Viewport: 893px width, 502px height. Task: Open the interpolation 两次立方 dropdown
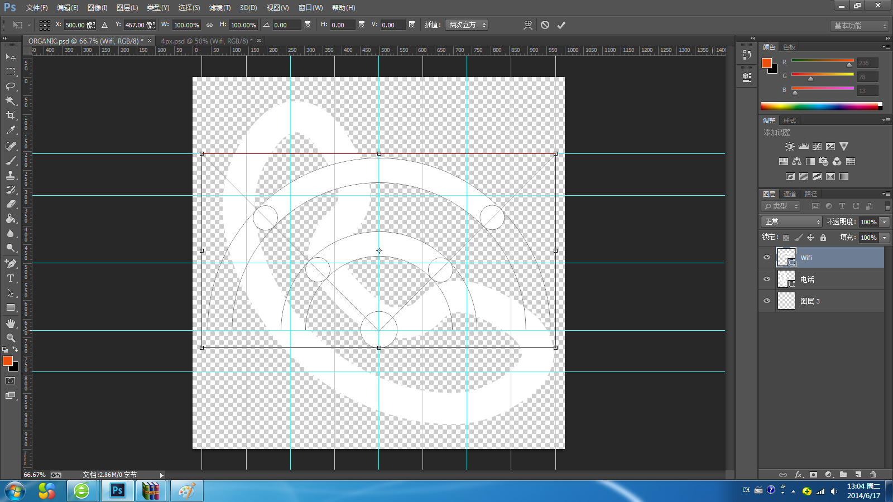[x=467, y=25]
